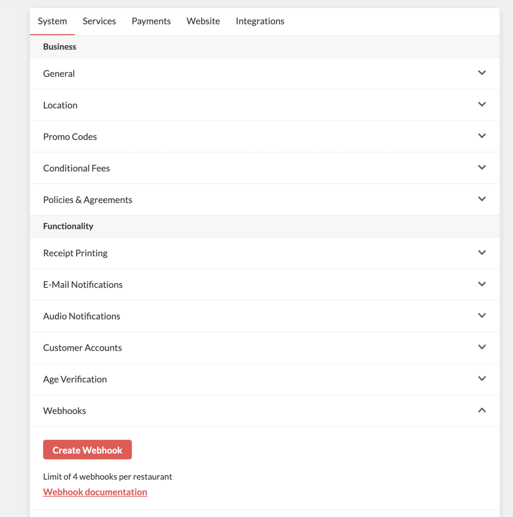Image resolution: width=513 pixels, height=517 pixels.
Task: Open the Payments tab
Action: 151,21
